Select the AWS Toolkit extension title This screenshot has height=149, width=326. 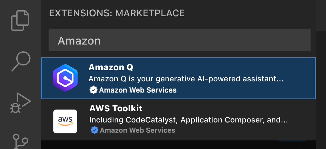coord(116,108)
